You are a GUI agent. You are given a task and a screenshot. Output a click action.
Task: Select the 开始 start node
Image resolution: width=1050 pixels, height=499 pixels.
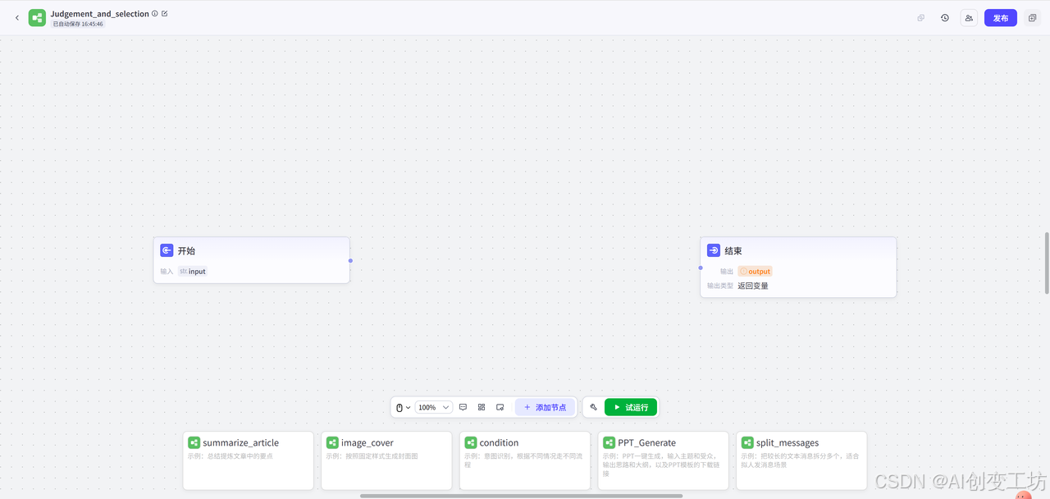(252, 260)
